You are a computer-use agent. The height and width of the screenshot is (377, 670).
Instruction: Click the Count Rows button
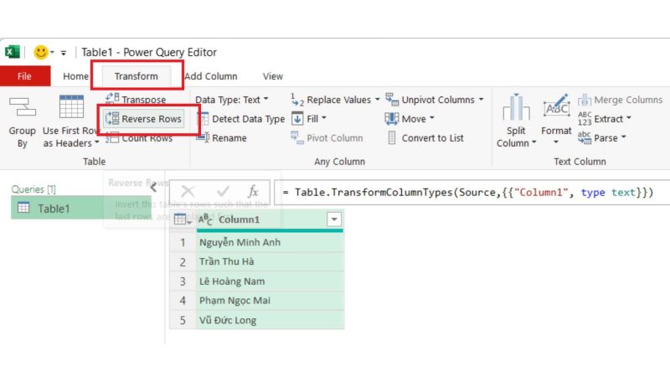coord(139,137)
